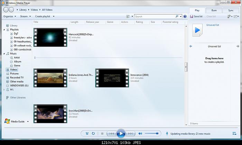Expand the H:\ drive node

pyautogui.click(x=4, y=89)
